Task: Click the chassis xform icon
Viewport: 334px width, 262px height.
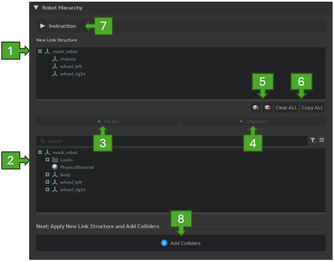Action: point(55,59)
